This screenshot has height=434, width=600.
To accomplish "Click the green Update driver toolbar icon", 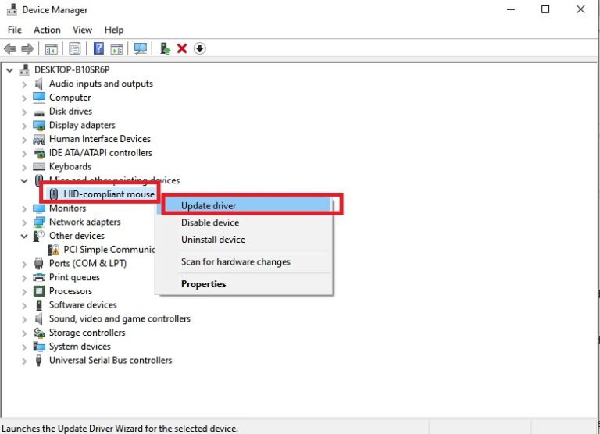I will point(165,48).
